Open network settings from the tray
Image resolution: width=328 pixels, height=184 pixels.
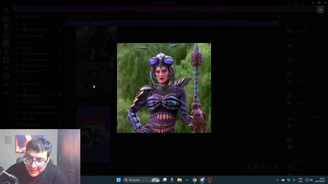[307, 180]
